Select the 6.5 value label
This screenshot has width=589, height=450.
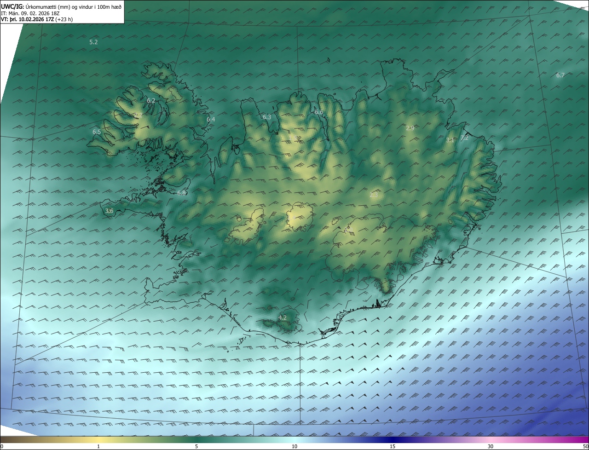point(97,132)
